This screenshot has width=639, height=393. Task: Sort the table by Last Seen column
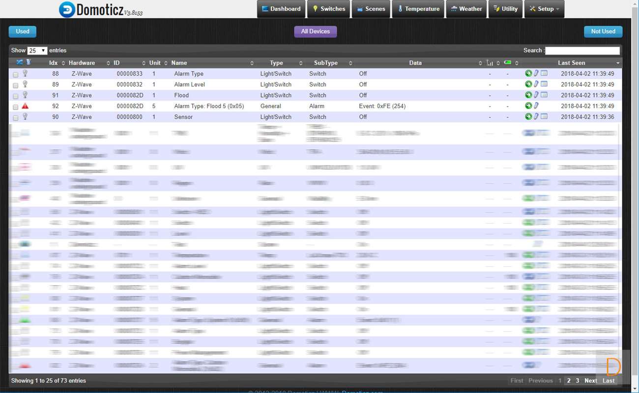[571, 63]
